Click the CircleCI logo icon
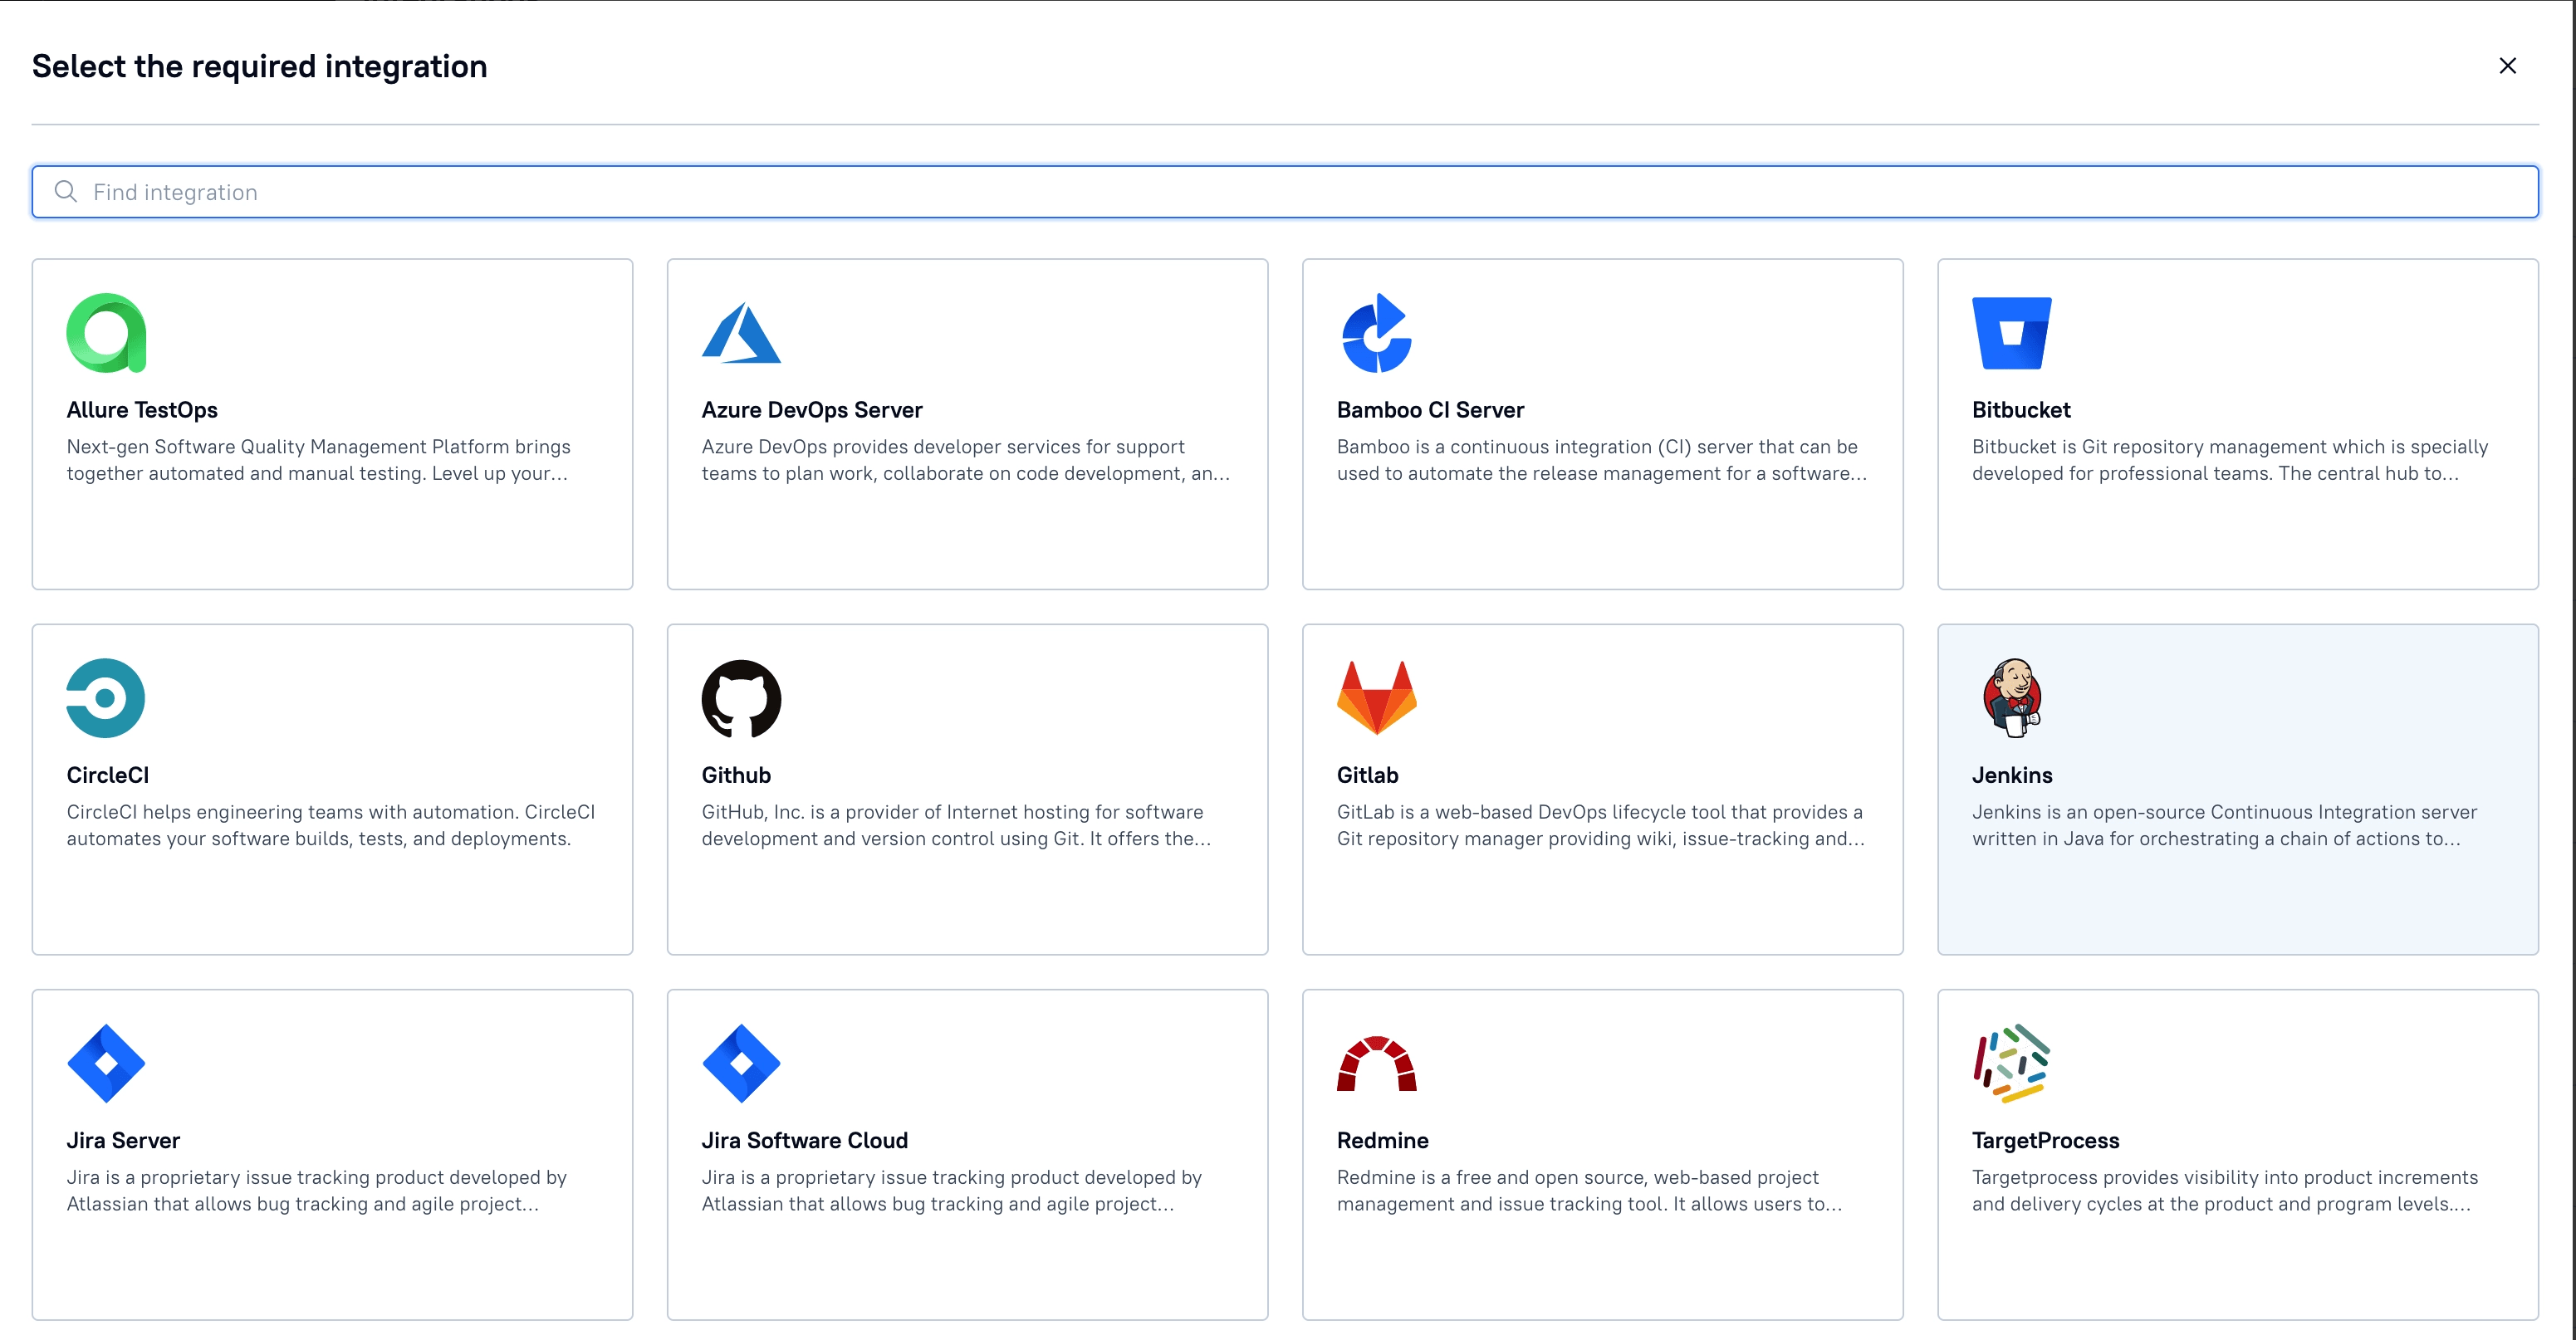This screenshot has width=2576, height=1340. [106, 698]
